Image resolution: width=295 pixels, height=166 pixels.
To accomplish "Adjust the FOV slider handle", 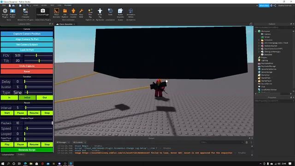I will (x=36, y=55).
